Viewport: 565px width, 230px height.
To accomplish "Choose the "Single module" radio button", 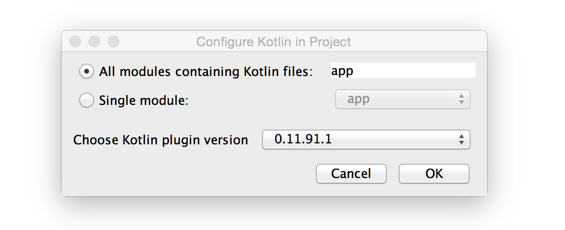I will pyautogui.click(x=87, y=101).
